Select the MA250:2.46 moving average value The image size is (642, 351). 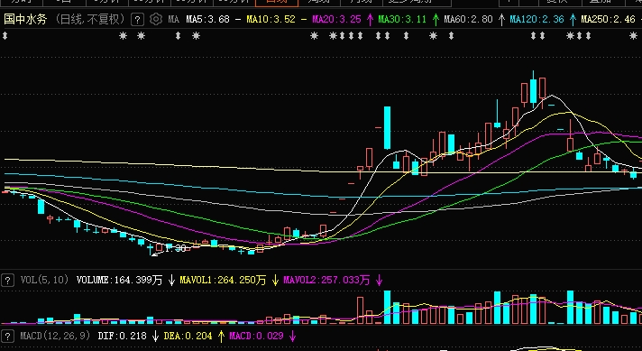(609, 19)
